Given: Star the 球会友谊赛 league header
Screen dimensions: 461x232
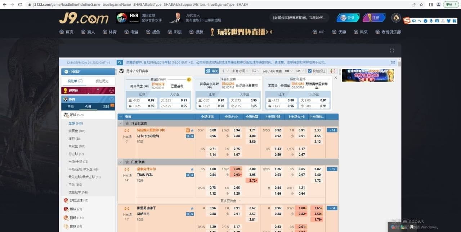Looking at the screenshot, I should point(127,123).
